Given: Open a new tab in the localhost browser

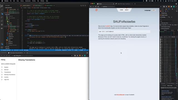Looking at the screenshot, I should coord(135,4).
